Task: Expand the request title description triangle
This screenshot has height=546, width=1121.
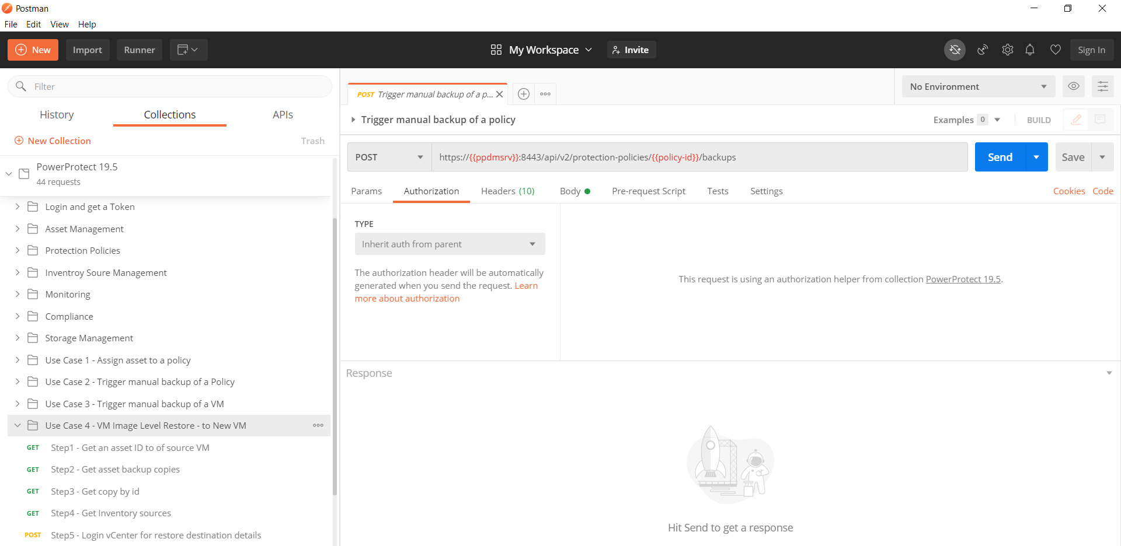Action: (353, 120)
